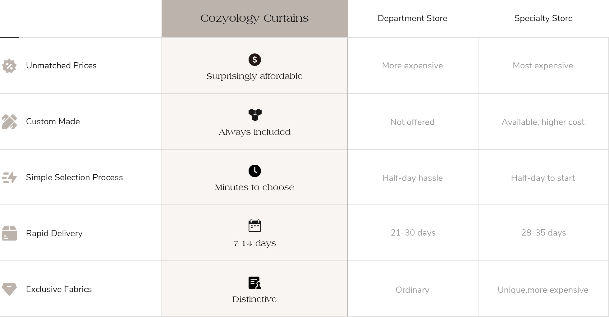The height and width of the screenshot is (317, 609).
Task: Select the Cozyology Curtains column header
Action: (x=254, y=19)
